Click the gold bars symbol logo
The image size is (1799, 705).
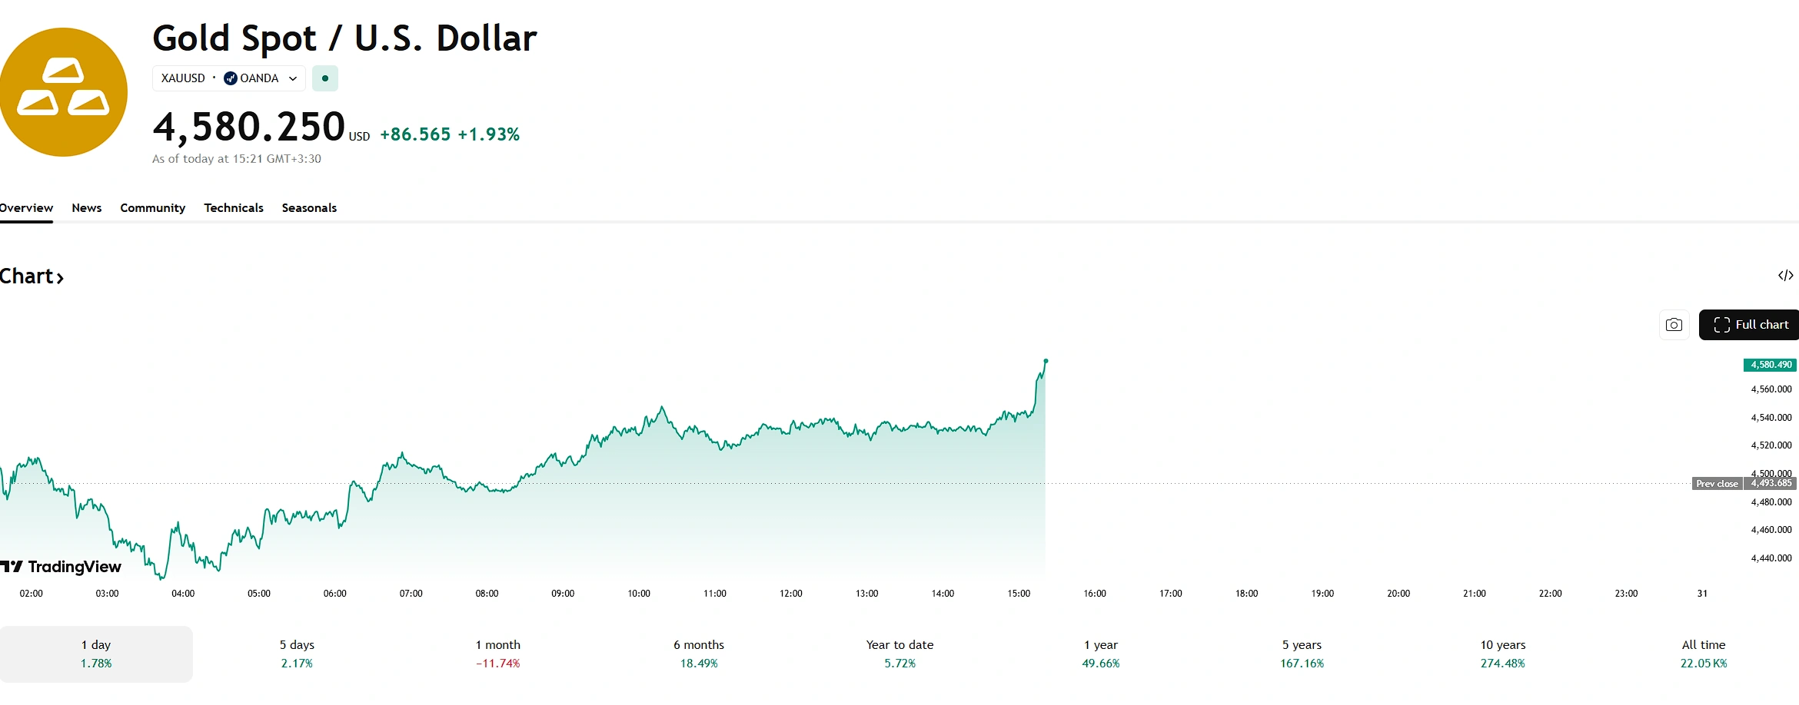(63, 92)
